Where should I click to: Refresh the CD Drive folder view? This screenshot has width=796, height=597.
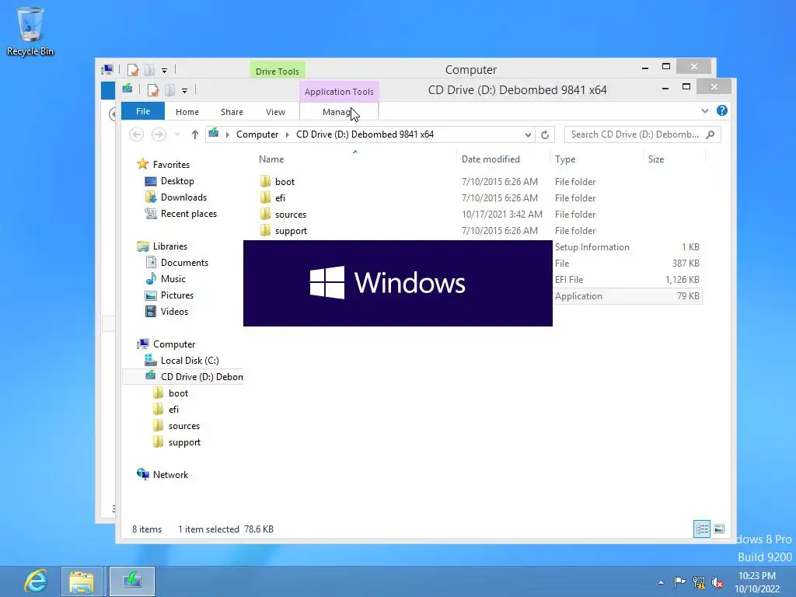(x=545, y=134)
